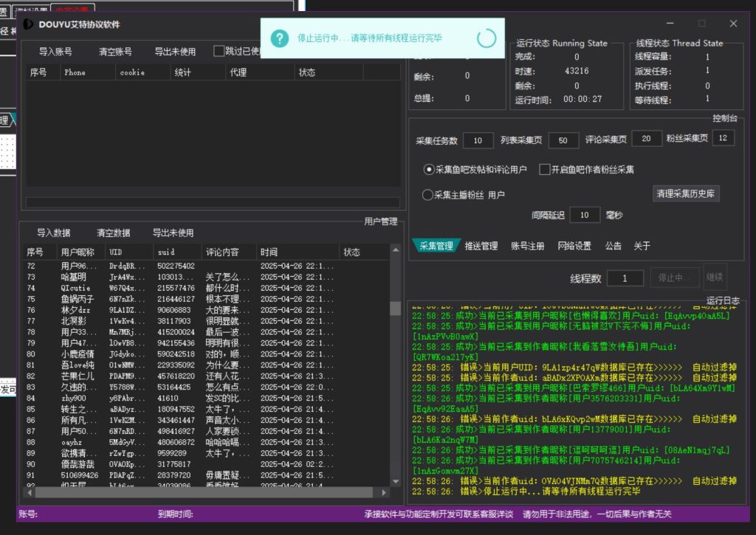Click the loading spinner in the toast
Image resolution: width=756 pixels, height=535 pixels.
pos(487,38)
